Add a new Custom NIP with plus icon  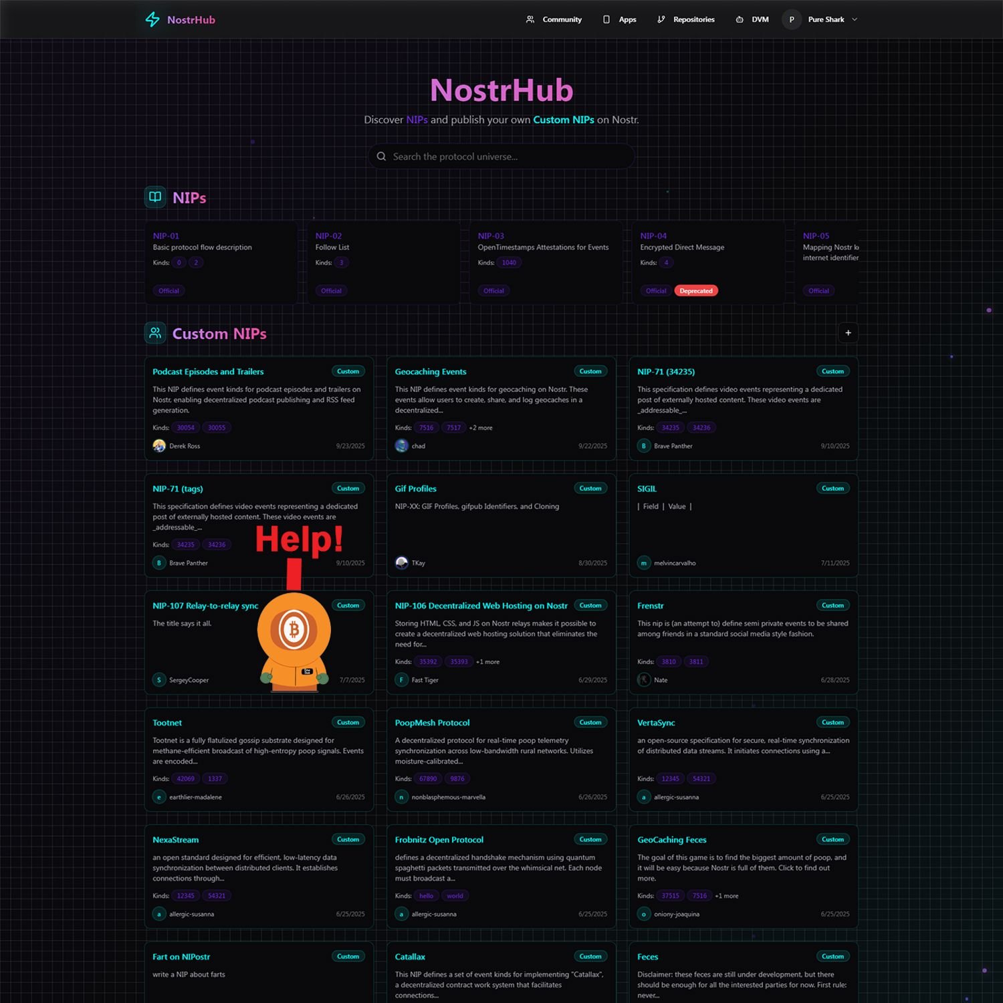[848, 333]
